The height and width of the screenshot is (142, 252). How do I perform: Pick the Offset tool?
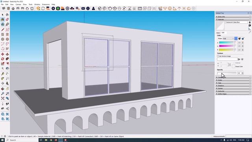(x=7, y=64)
